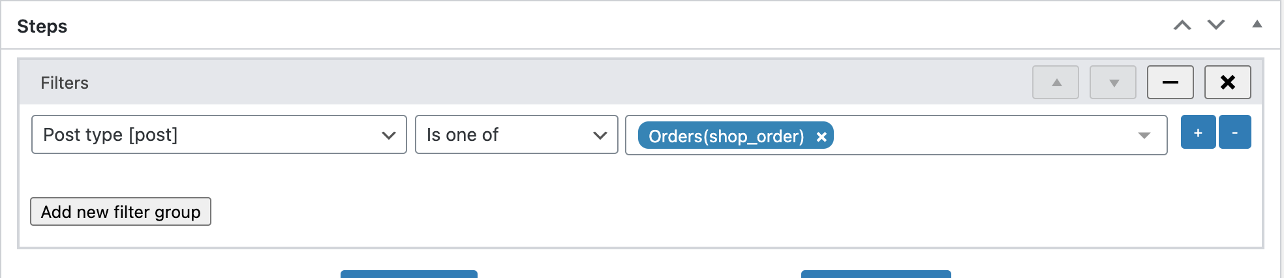Screen dimensions: 1284x278
Task: Delete the Filters group with the X button
Action: click(1227, 83)
